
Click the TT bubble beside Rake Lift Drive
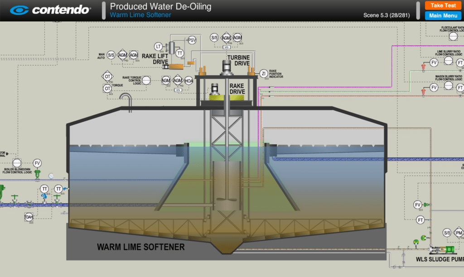(x=179, y=53)
